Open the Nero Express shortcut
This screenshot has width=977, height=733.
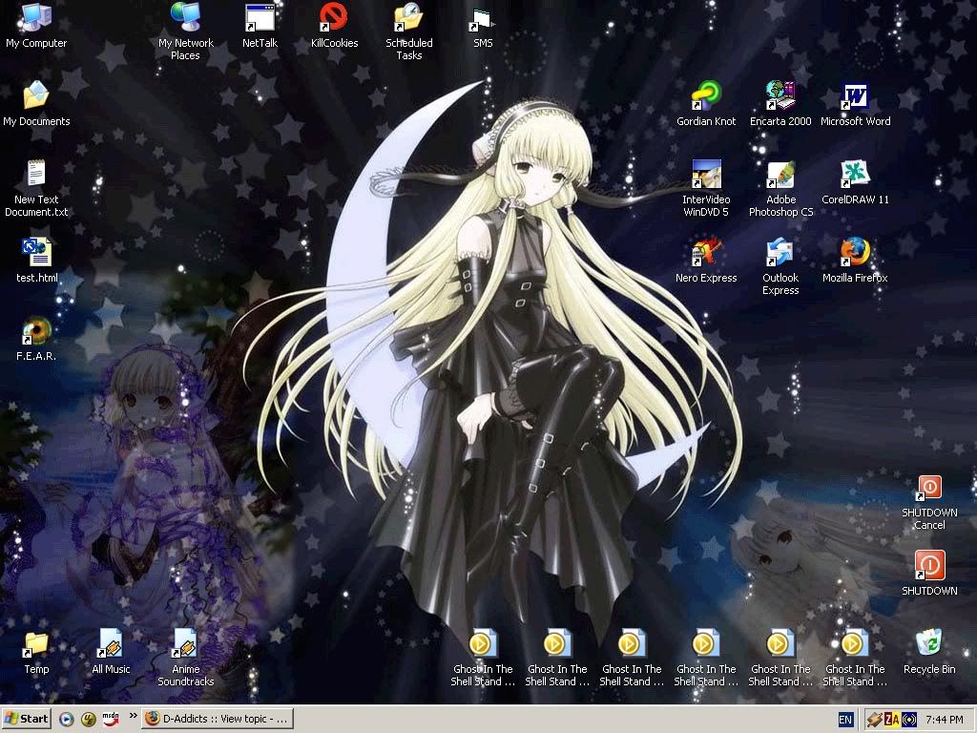pos(706,261)
